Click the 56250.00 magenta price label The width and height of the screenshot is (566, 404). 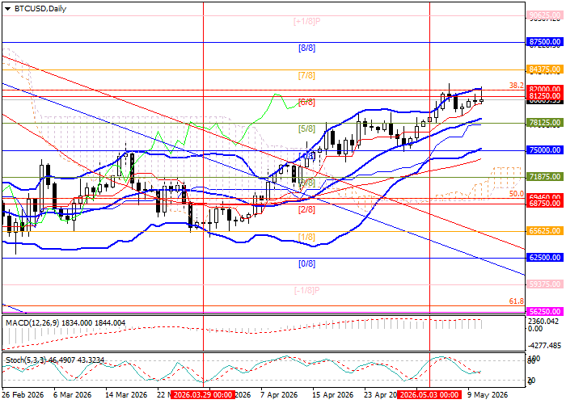545,311
